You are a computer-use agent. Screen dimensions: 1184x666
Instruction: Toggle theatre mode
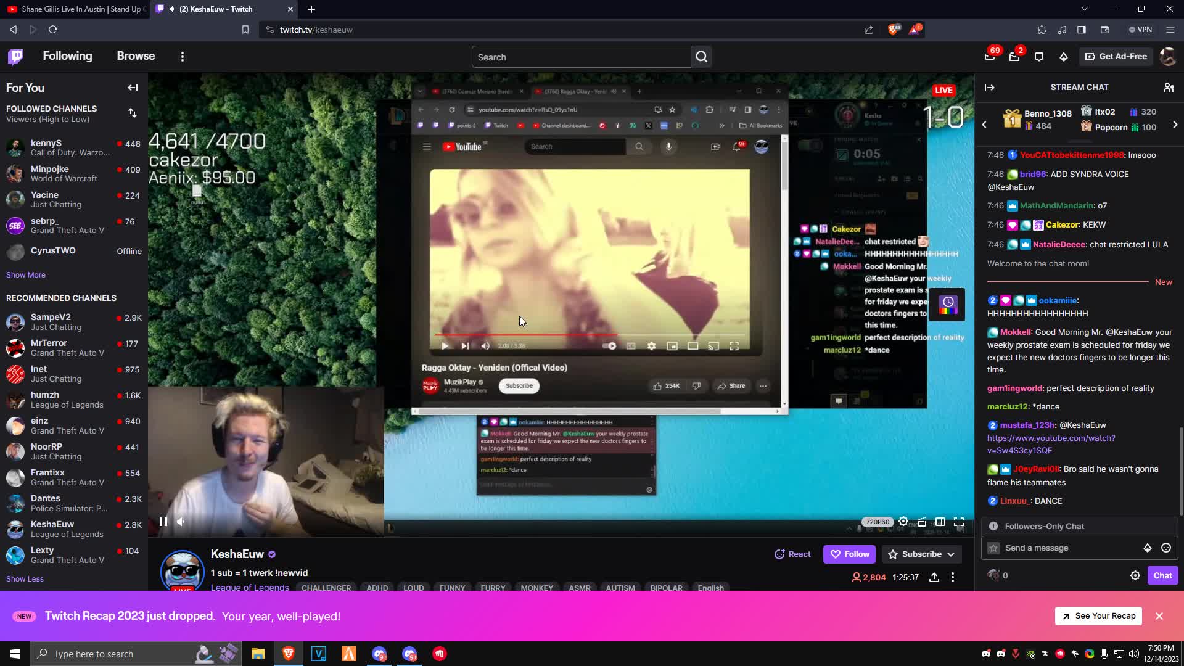pos(940,522)
